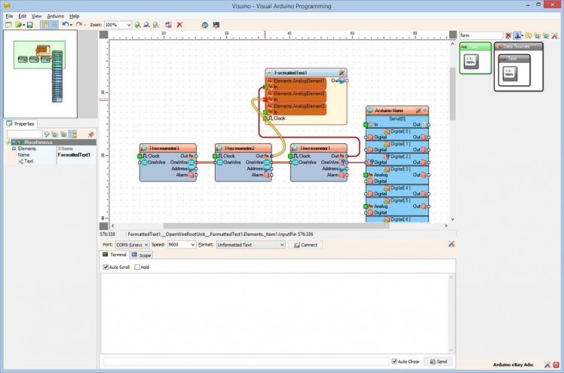The image size is (564, 373).
Task: Toggle the Auto Clear checkbox
Action: pyautogui.click(x=394, y=362)
